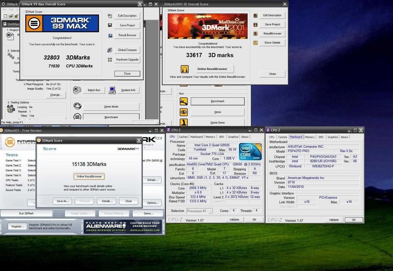Viewport: 393px width, 271px height.
Task: Click the Project document icon in 3DMark 99
Action: click(x=10, y=36)
